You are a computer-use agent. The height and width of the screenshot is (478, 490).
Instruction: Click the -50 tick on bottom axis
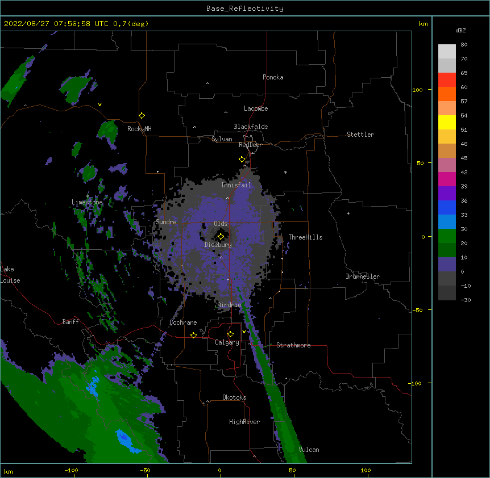(x=145, y=470)
